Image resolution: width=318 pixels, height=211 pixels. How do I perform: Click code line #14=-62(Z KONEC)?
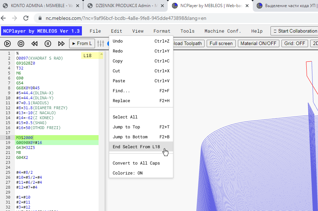[35, 118]
